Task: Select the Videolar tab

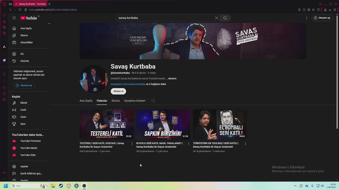Action: 102,101
